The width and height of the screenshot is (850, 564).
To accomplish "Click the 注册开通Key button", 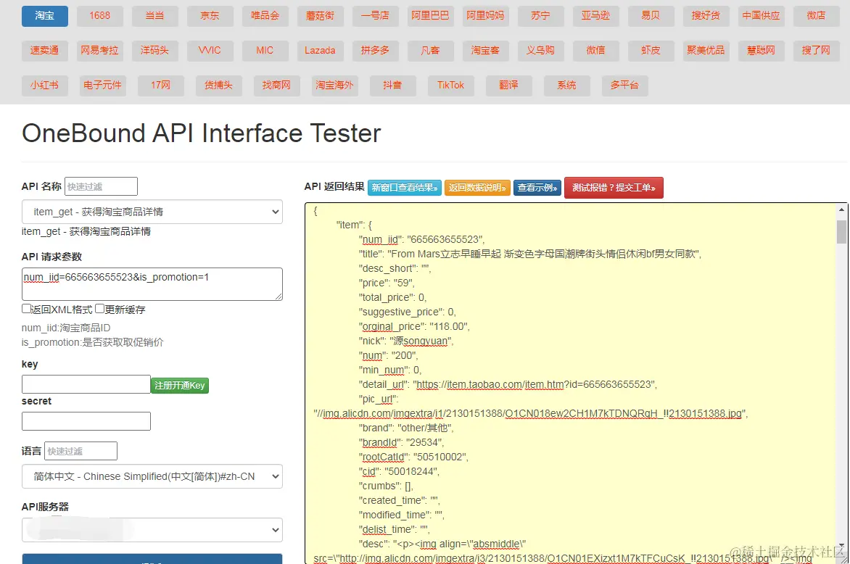I will [180, 385].
